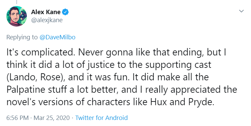Visit the @alexjkane handle
The image size is (251, 126).
click(x=47, y=20)
